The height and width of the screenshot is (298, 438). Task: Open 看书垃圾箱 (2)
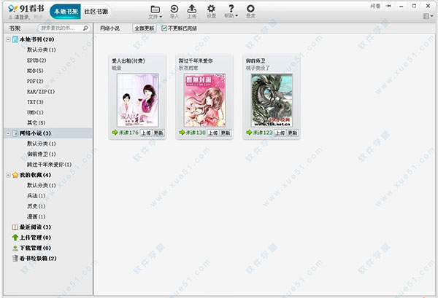point(38,259)
